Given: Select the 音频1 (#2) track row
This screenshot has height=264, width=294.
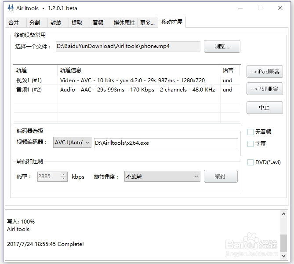Looking at the screenshot, I should click(x=127, y=90).
